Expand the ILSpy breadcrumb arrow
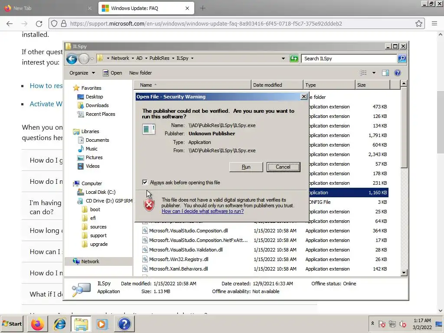 (192, 59)
